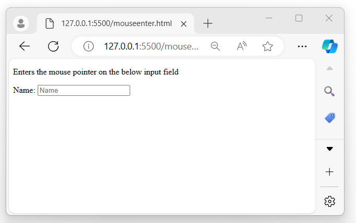Open a new browser tab
Image resolution: width=356 pixels, height=223 pixels.
[x=208, y=23]
